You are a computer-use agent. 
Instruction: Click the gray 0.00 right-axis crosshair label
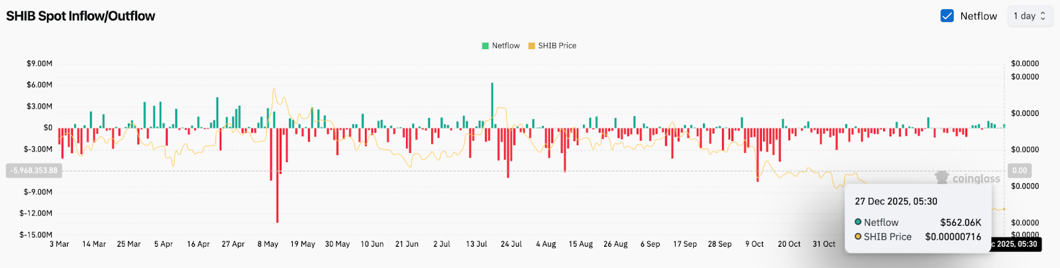point(1020,171)
